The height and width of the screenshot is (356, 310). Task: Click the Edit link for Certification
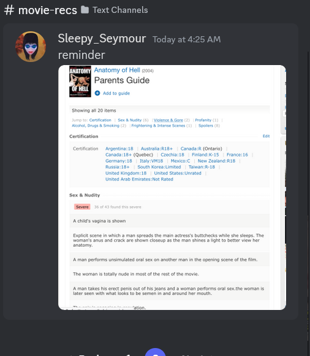click(x=266, y=136)
